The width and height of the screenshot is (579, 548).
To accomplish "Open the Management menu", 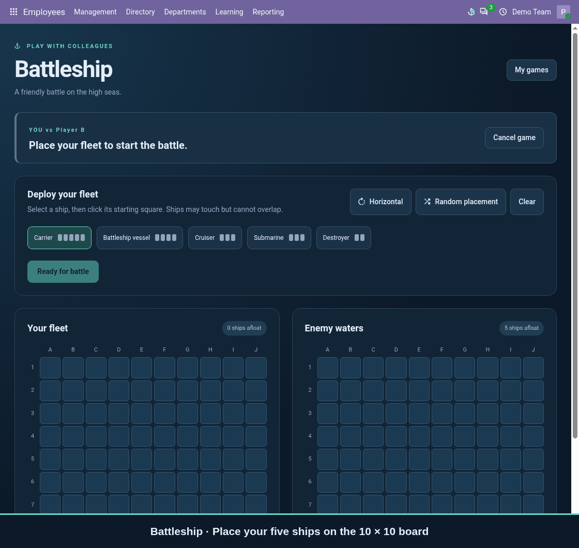I will coord(95,12).
